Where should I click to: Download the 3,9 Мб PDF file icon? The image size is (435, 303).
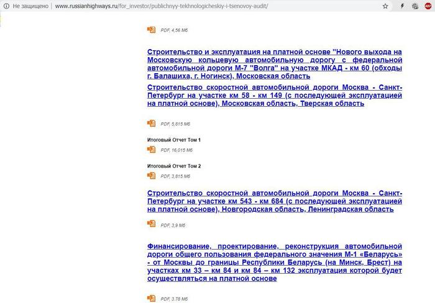[151, 224]
